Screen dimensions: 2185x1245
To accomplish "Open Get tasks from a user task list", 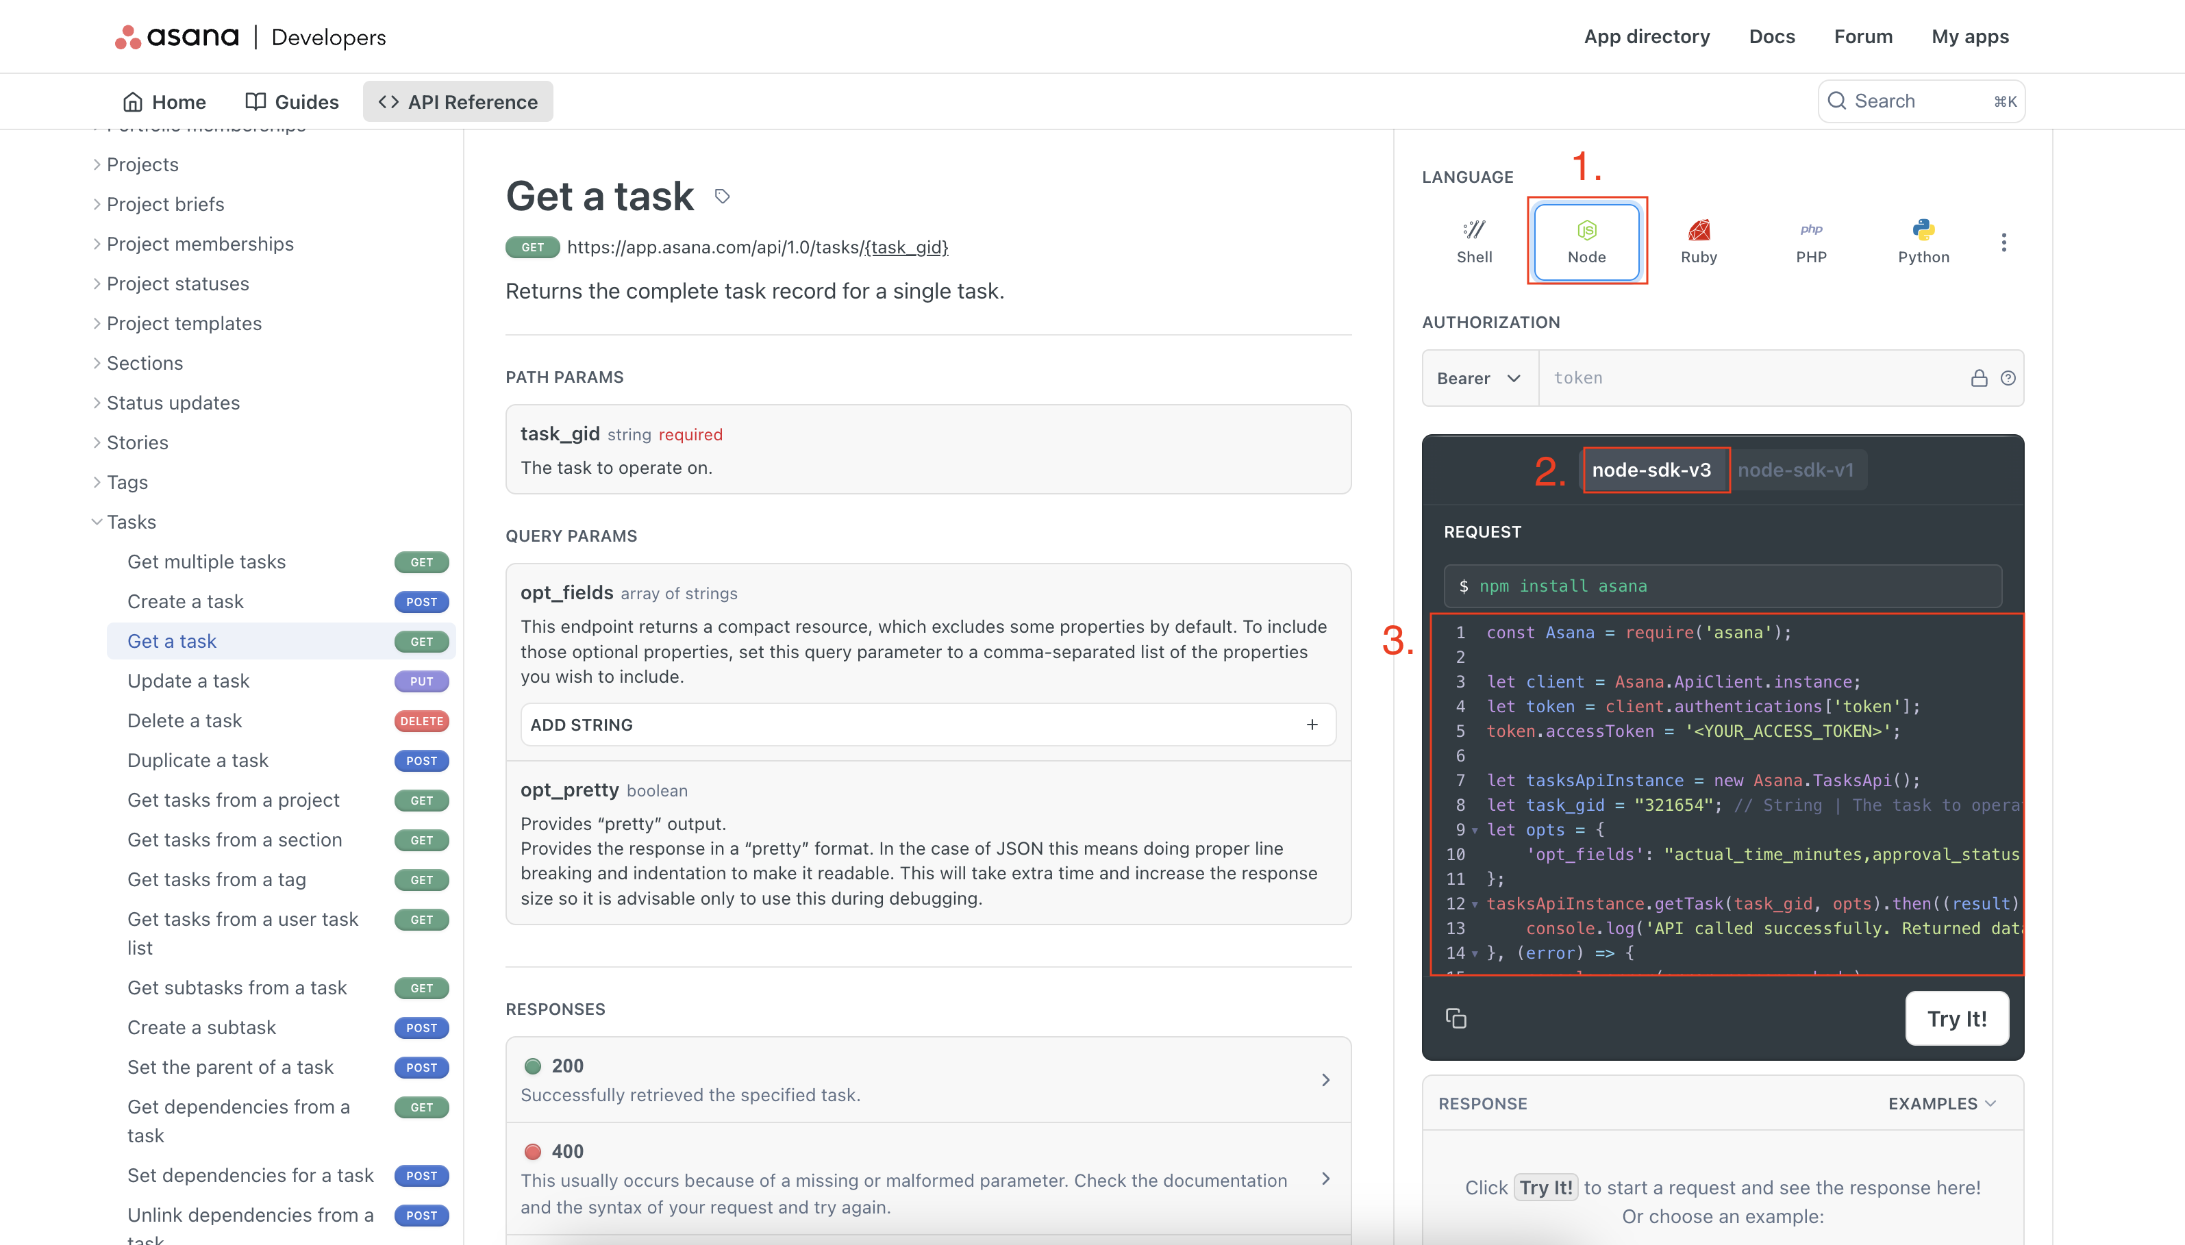I will (282, 934).
